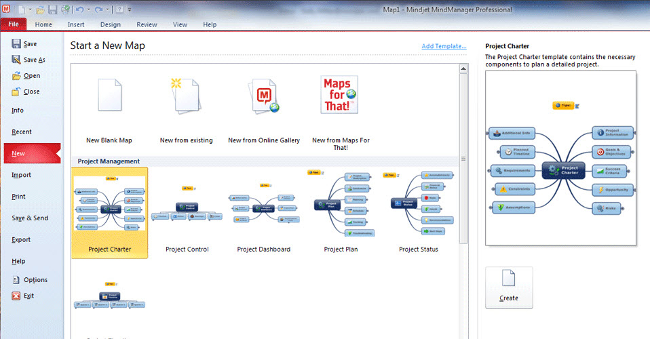Click the floppy disk save icon in title bar

click(52, 9)
